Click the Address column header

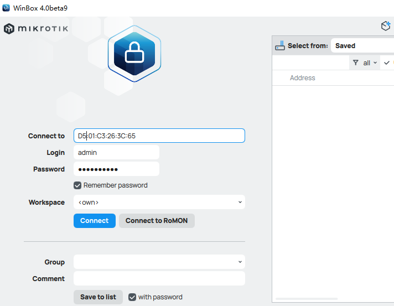click(302, 78)
